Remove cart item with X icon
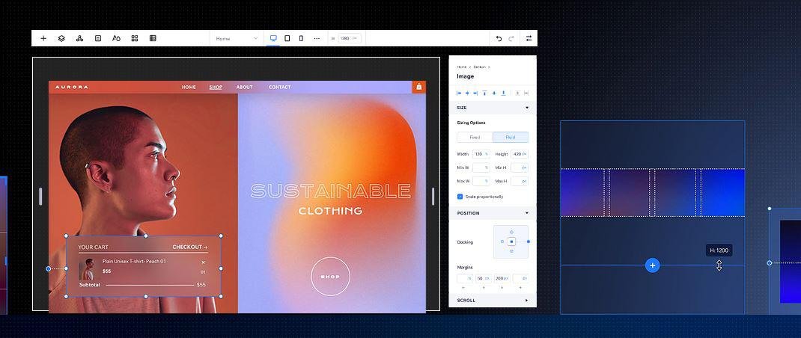This screenshot has height=338, width=801. 203,262
